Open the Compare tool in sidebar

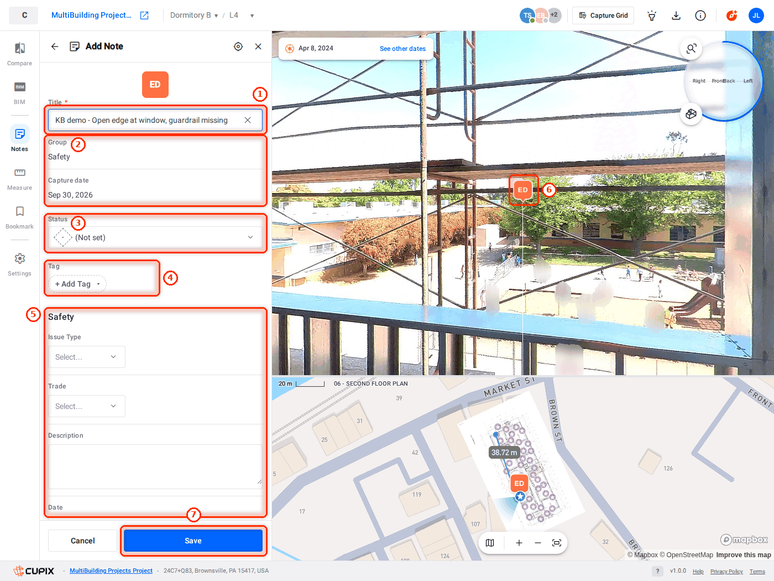[19, 54]
